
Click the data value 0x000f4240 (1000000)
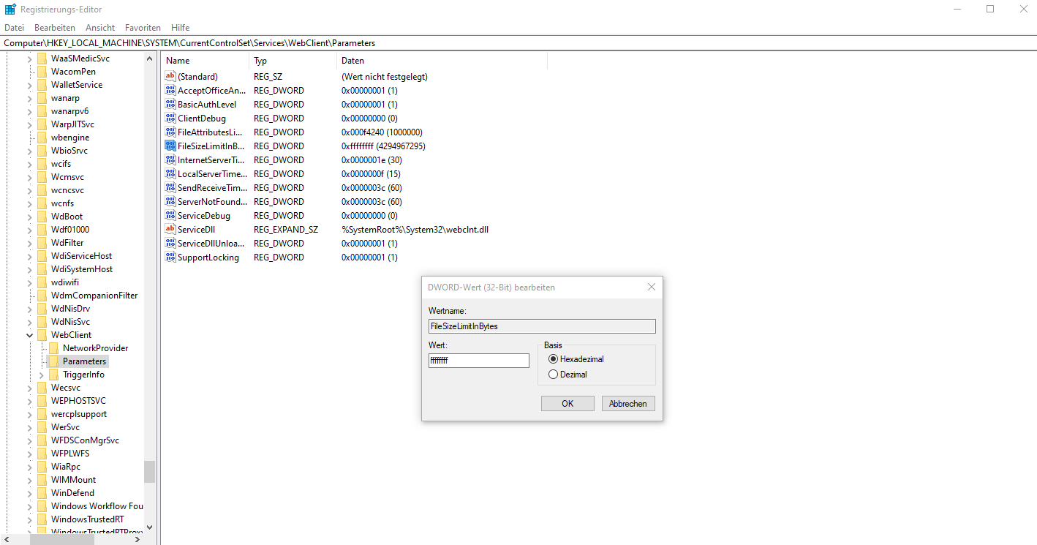pyautogui.click(x=382, y=132)
